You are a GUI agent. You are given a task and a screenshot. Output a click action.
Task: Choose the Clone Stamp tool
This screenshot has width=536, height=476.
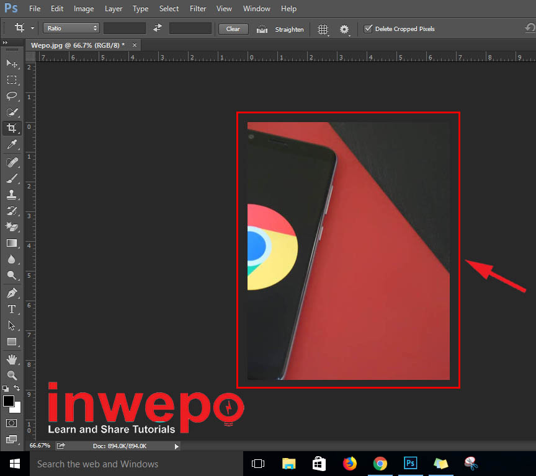(12, 195)
